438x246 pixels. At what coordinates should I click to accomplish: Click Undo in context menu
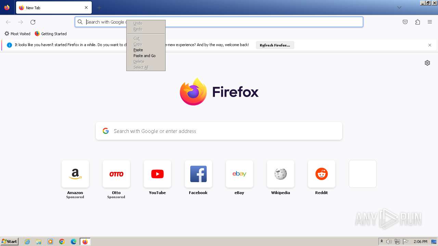[x=146, y=23]
